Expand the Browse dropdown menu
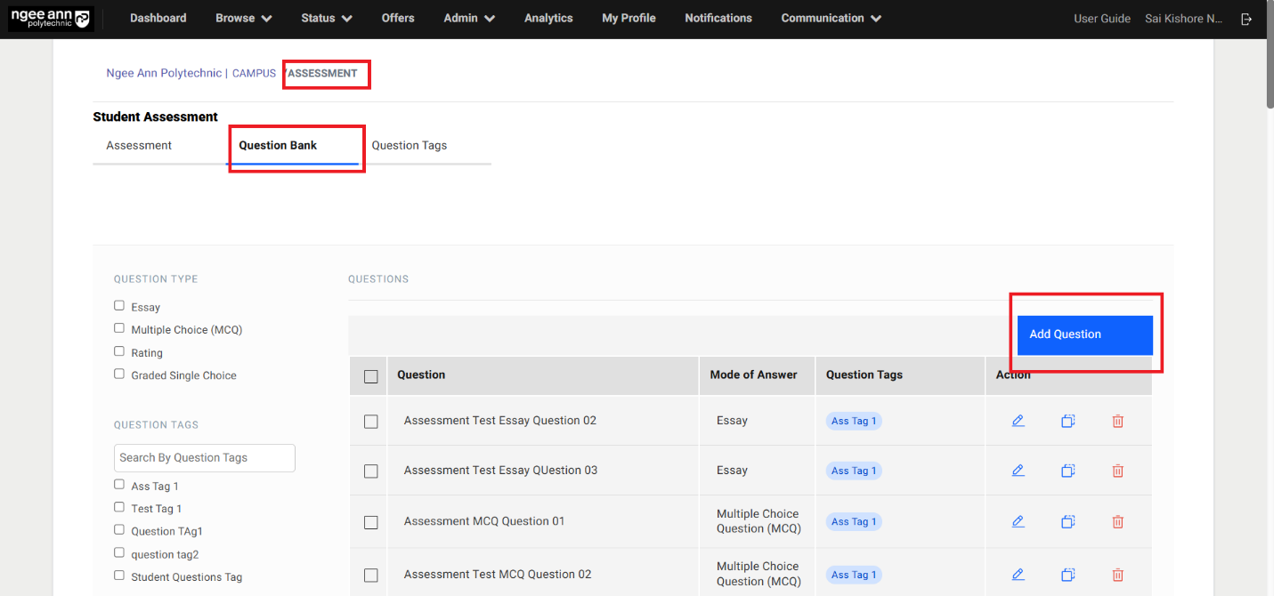Viewport: 1274px width, 596px height. (243, 19)
